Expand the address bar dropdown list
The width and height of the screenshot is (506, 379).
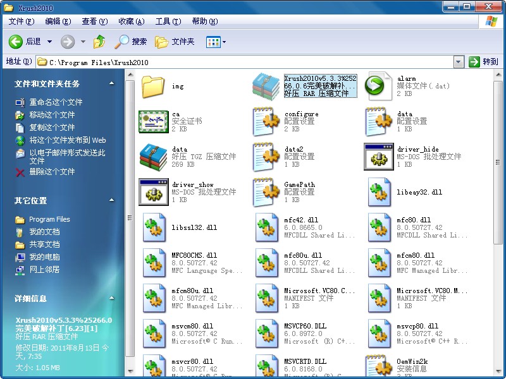point(458,62)
